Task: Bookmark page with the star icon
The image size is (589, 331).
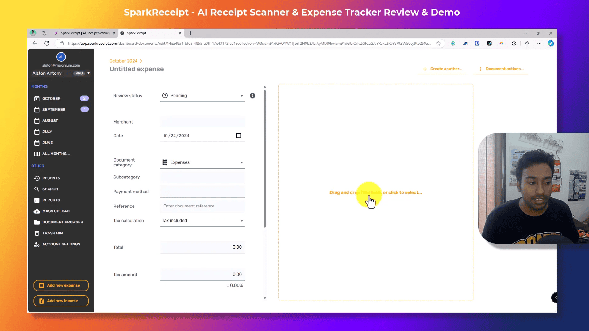Action: tap(438, 43)
